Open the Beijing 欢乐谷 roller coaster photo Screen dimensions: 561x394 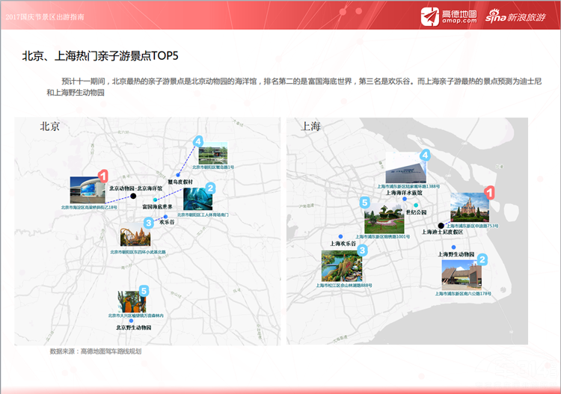click(x=135, y=238)
